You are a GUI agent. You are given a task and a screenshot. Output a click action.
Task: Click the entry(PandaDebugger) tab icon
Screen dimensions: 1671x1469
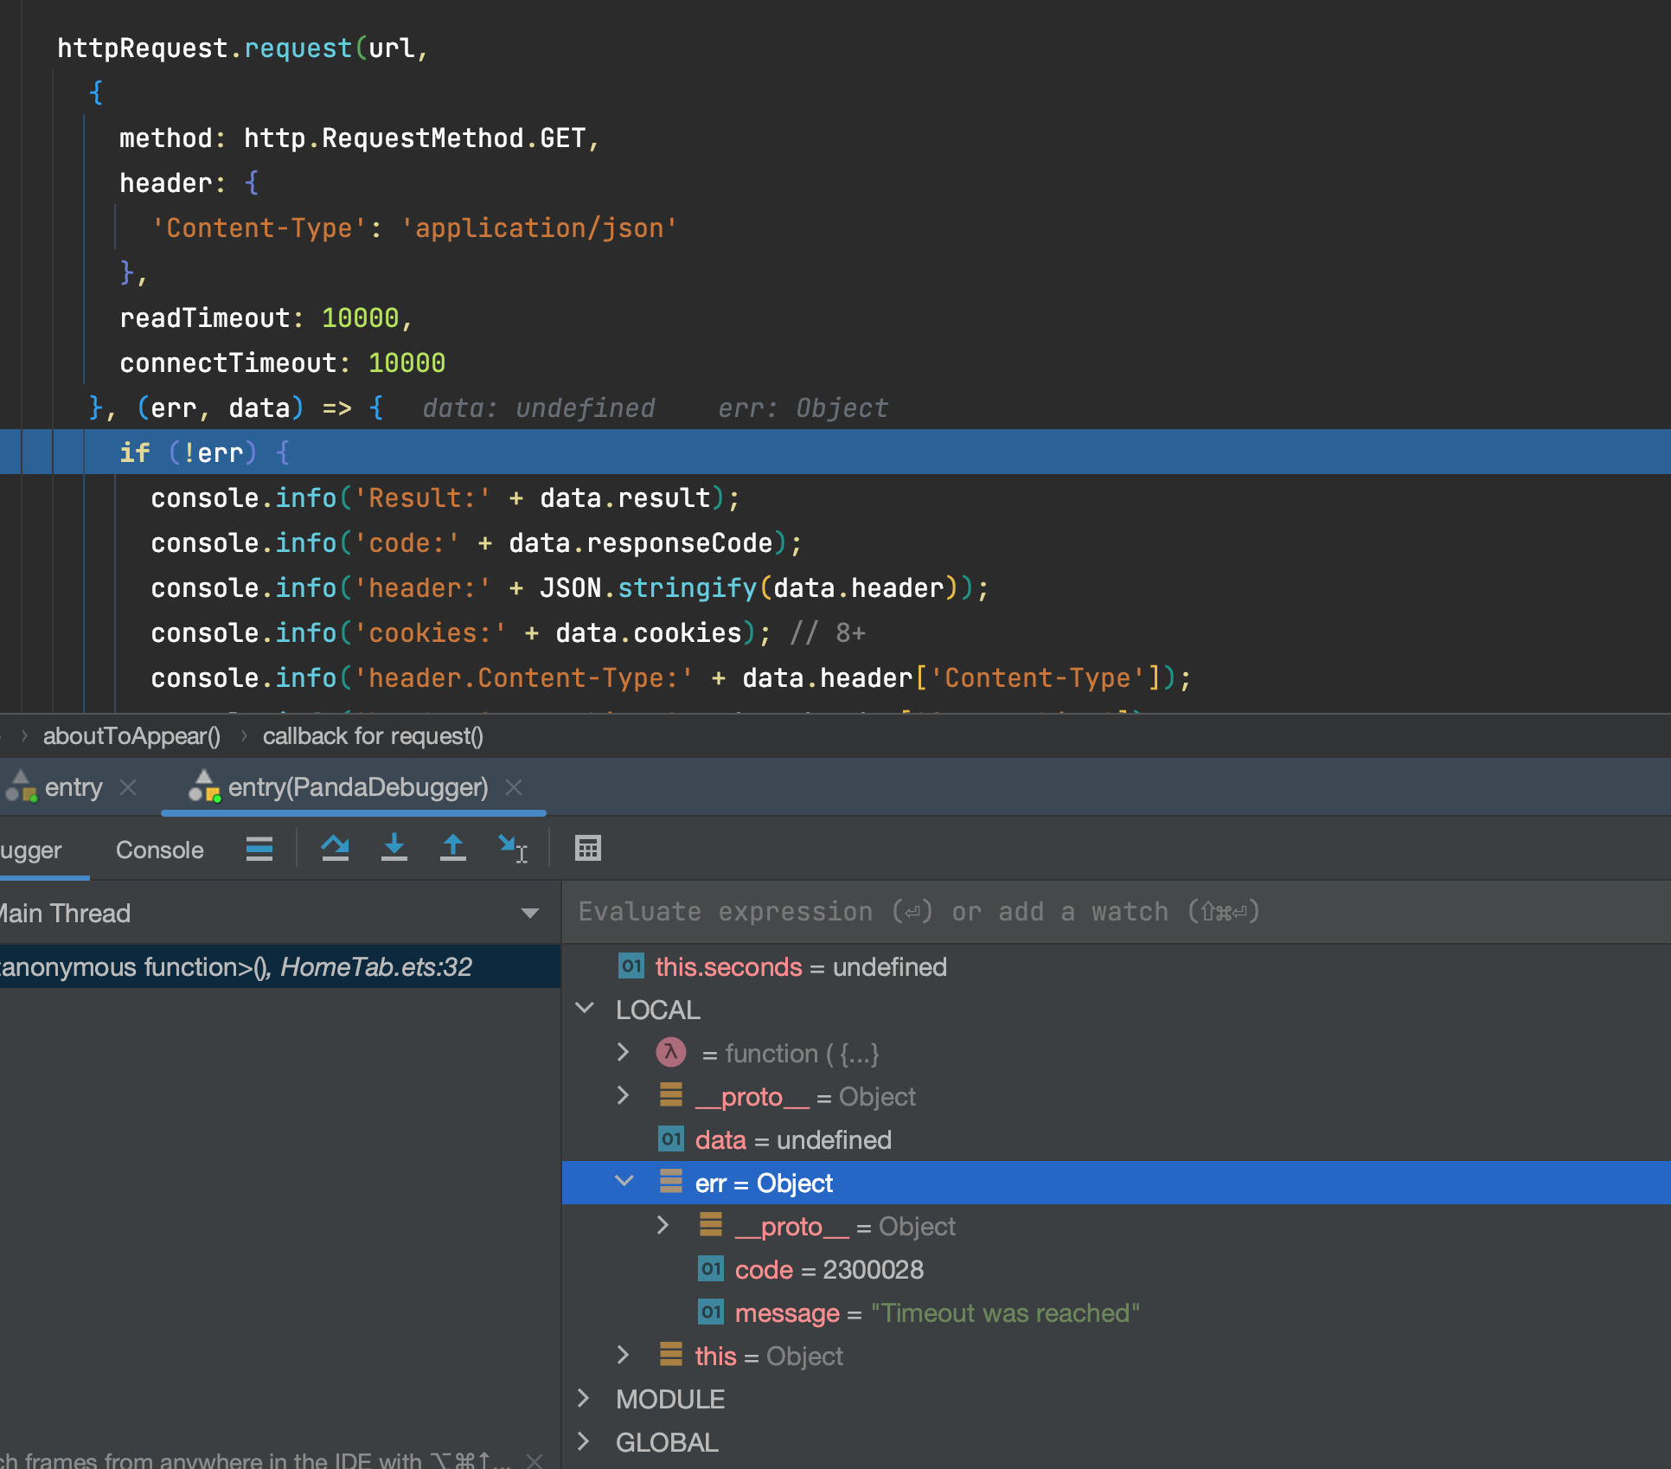click(x=205, y=786)
